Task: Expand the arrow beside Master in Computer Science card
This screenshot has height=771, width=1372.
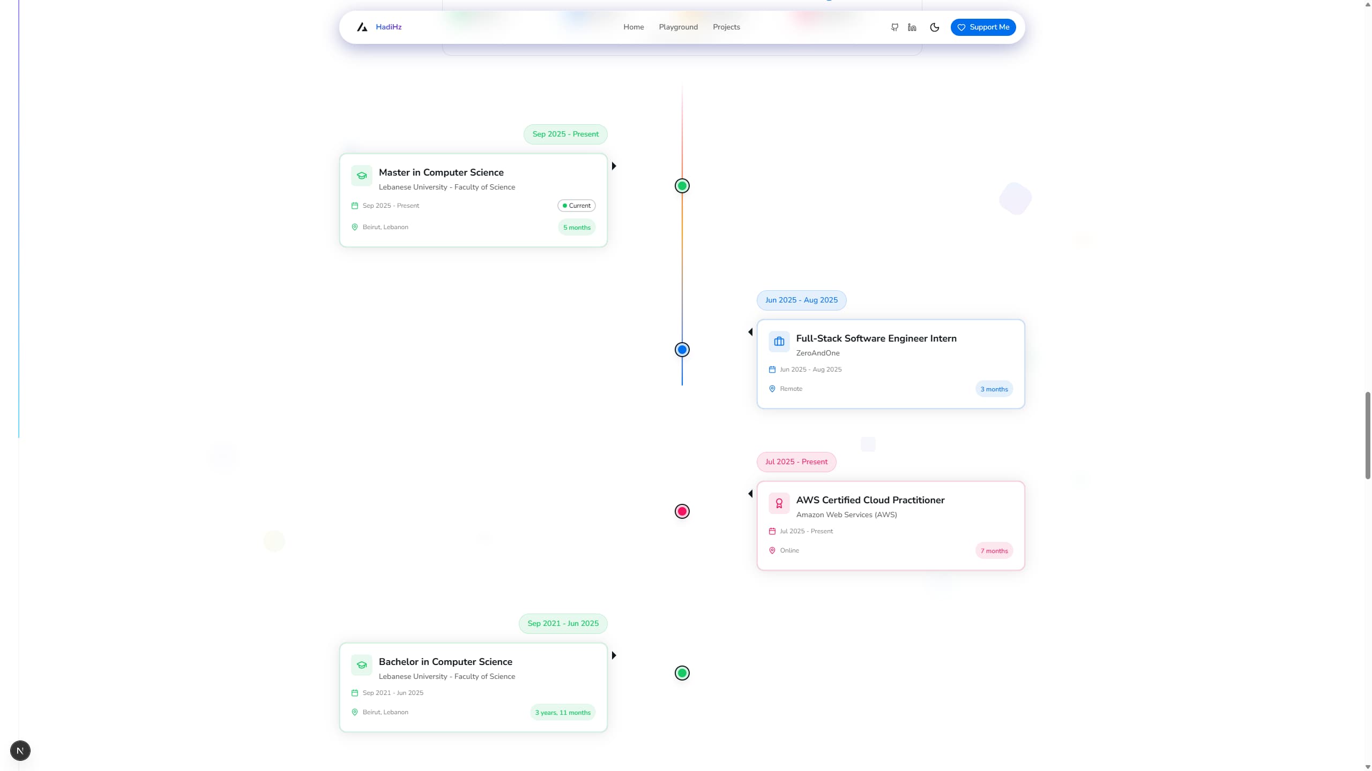Action: [614, 166]
